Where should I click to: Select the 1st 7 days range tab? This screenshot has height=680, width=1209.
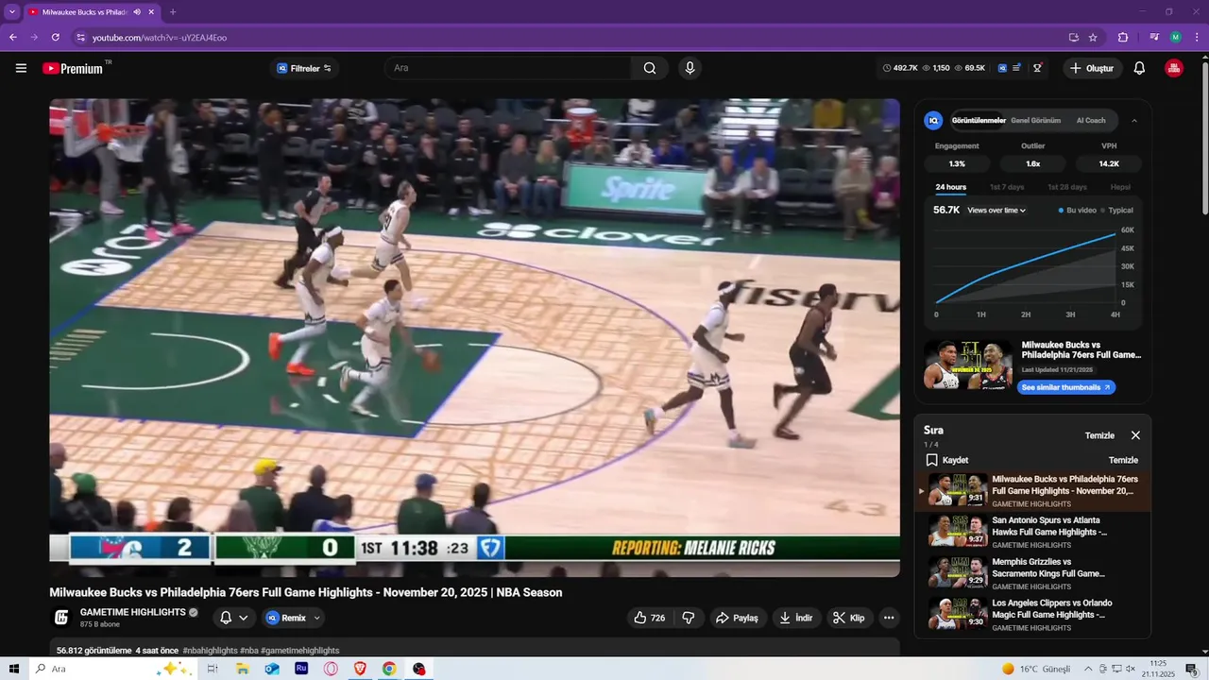click(x=1007, y=187)
